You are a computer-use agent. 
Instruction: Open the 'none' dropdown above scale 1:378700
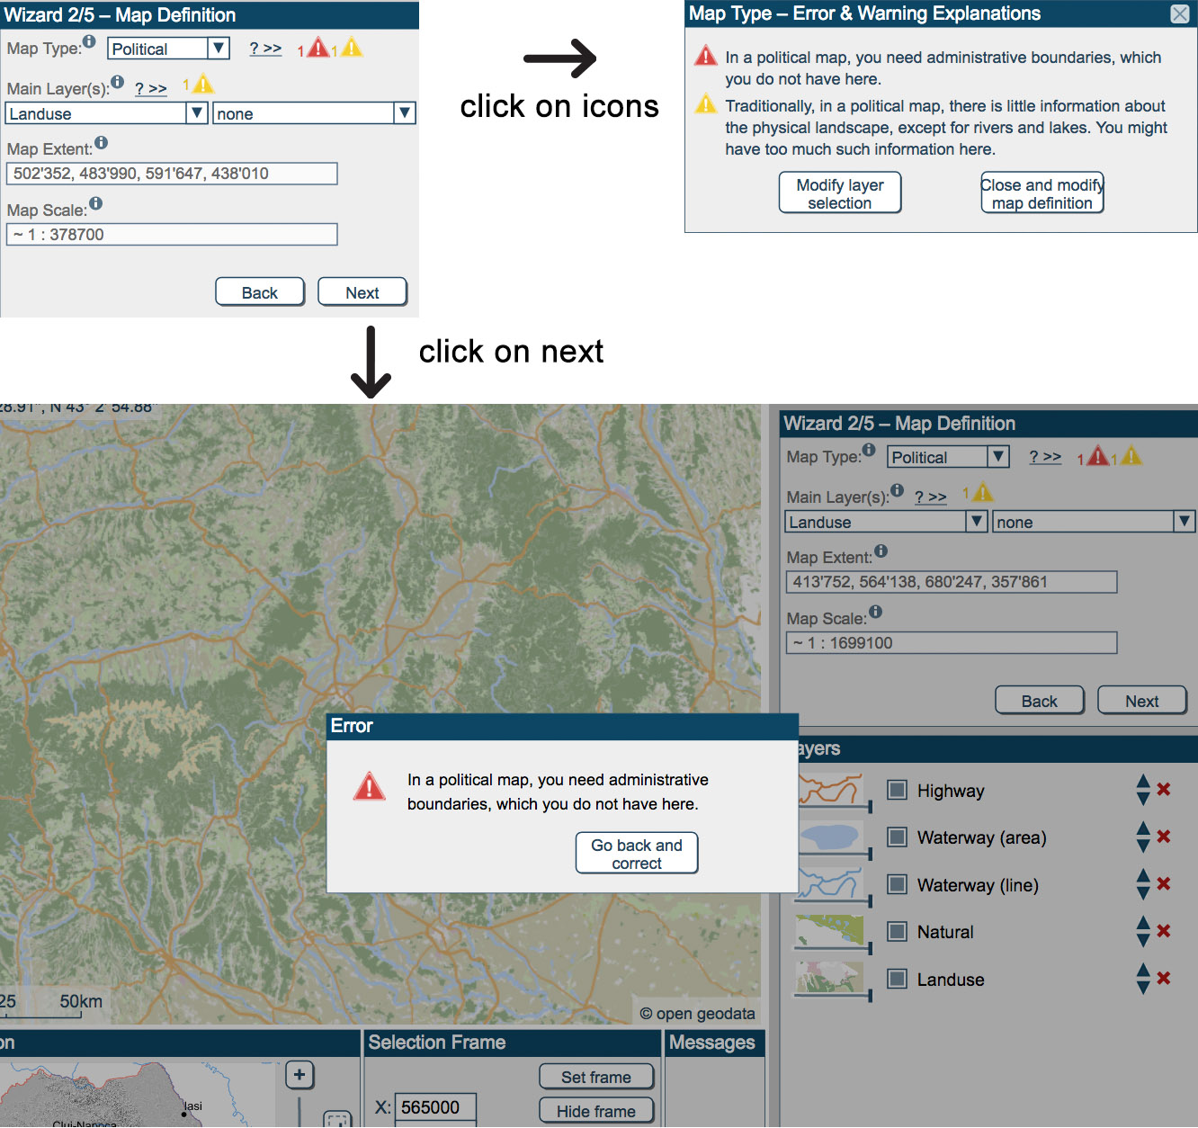pyautogui.click(x=404, y=113)
